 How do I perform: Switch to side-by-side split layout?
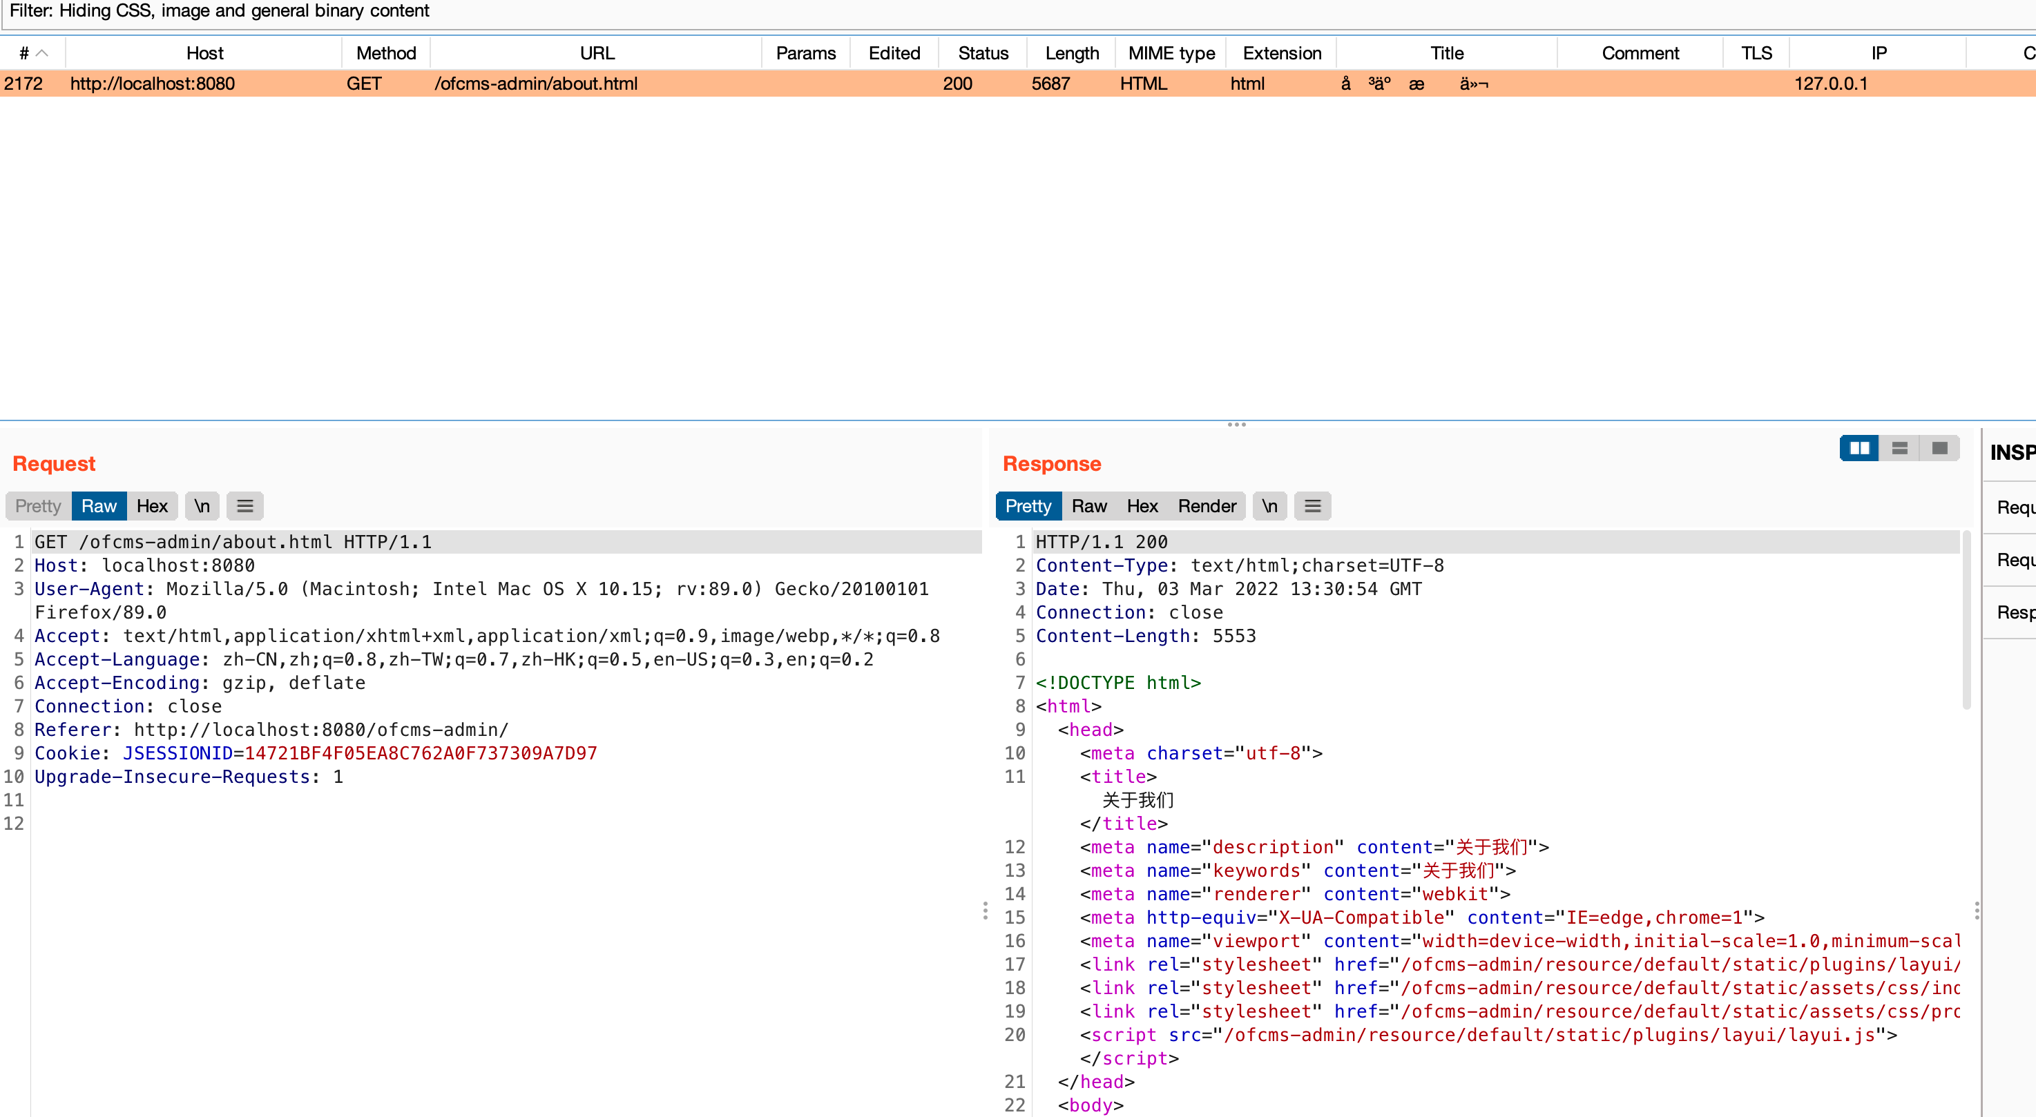tap(1859, 449)
